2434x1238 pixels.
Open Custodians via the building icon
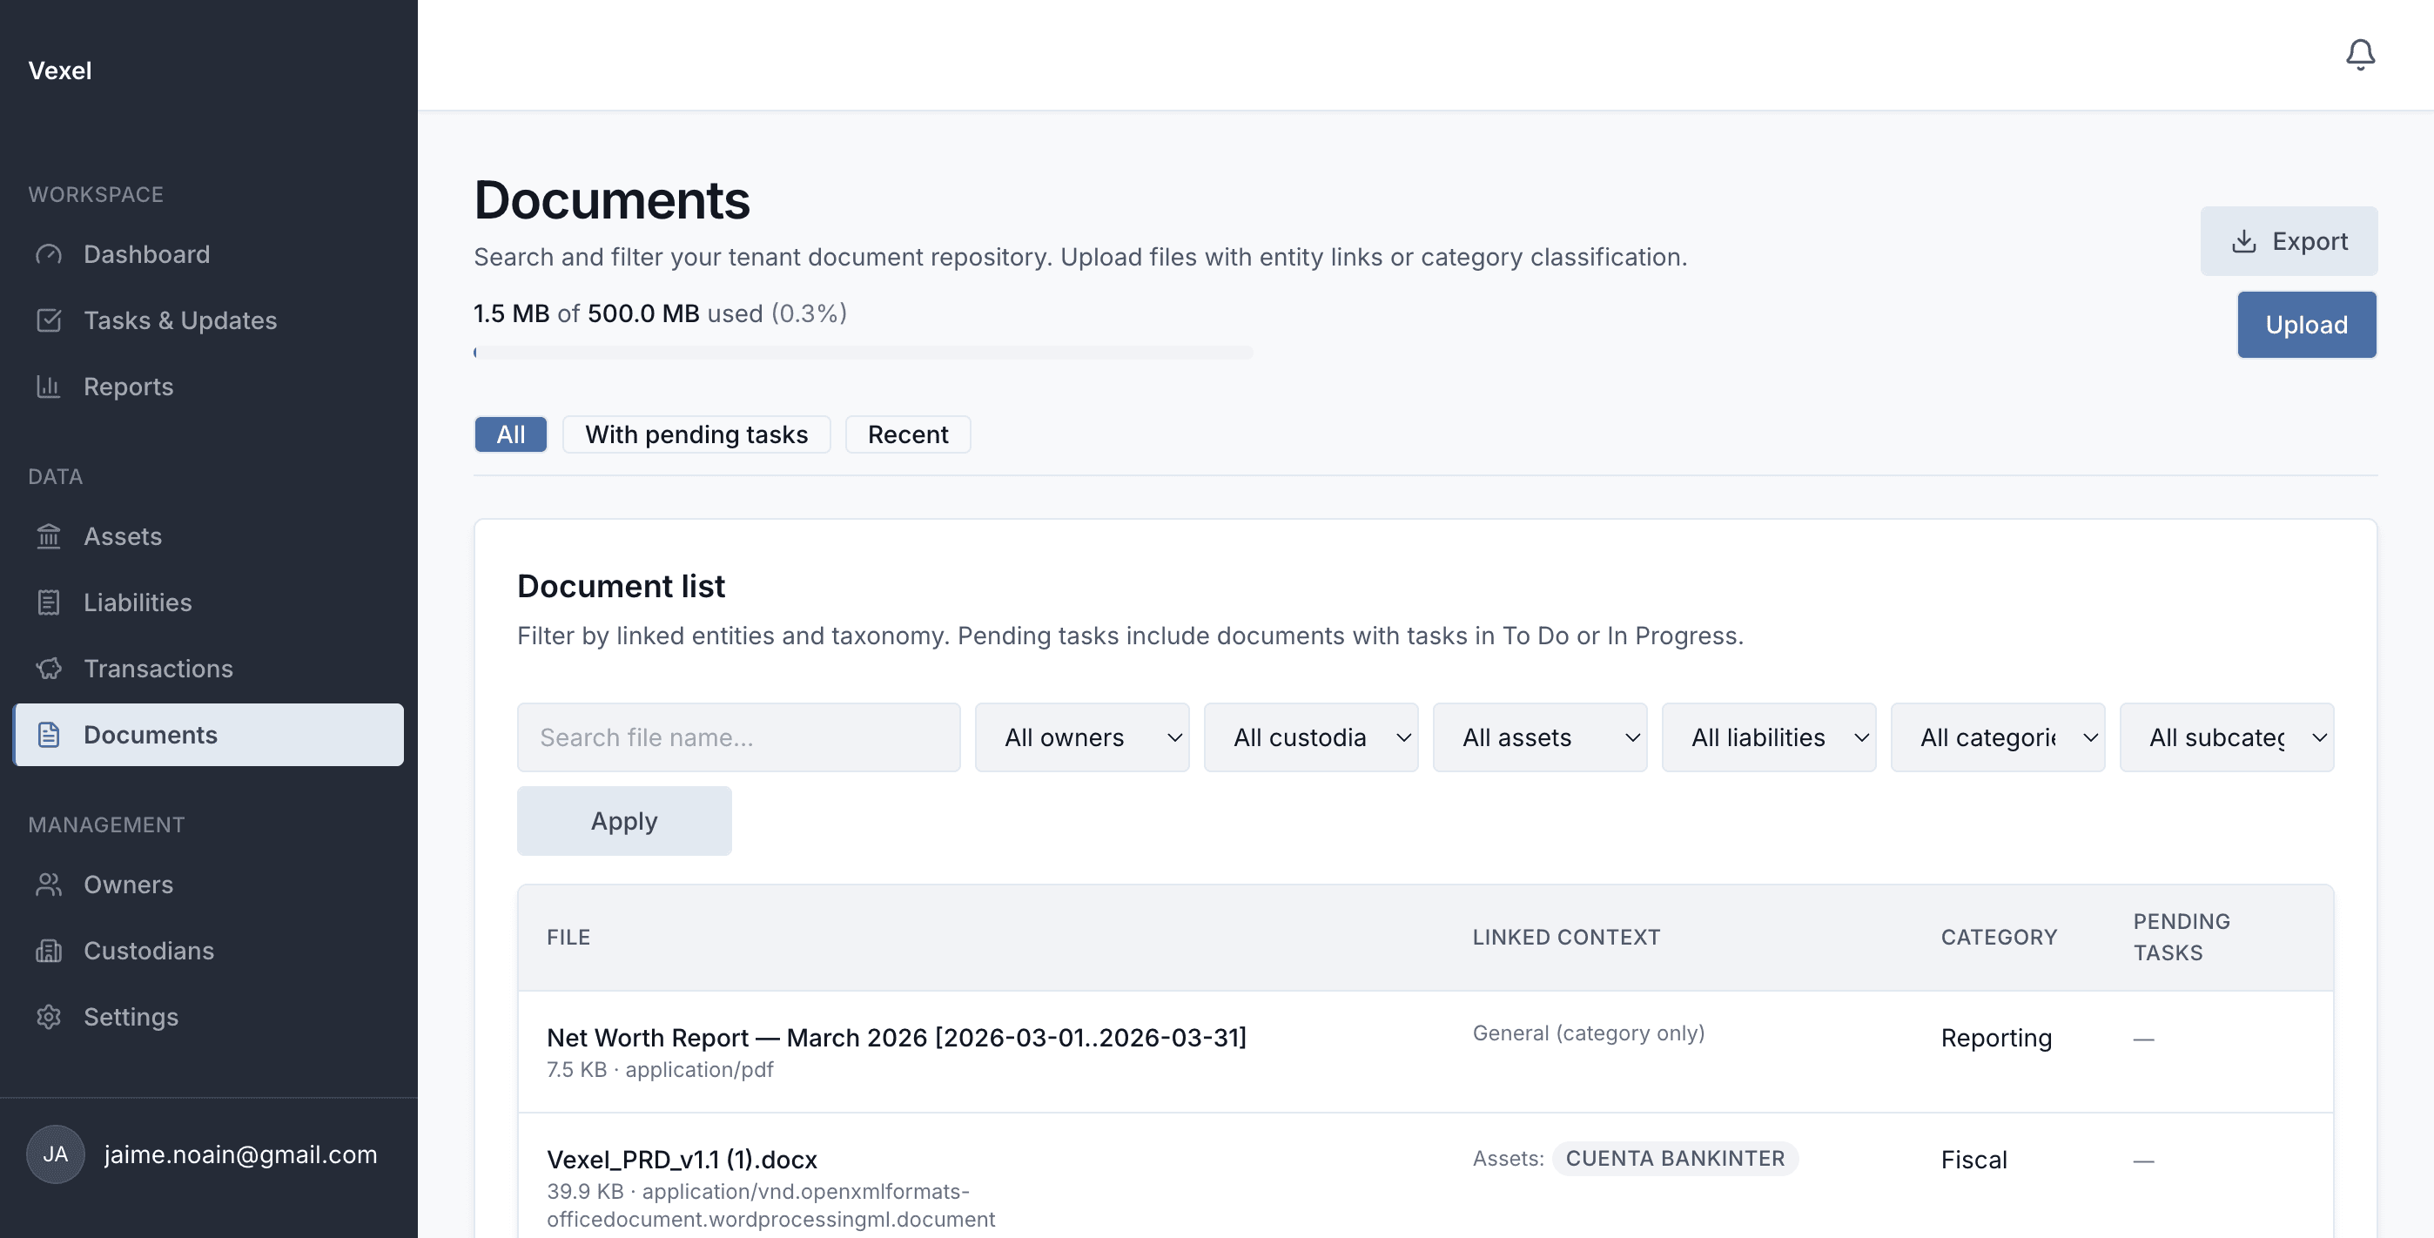tap(49, 951)
